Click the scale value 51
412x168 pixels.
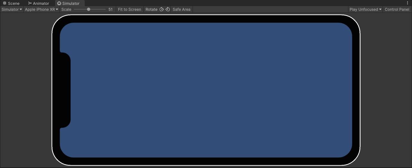(x=110, y=9)
